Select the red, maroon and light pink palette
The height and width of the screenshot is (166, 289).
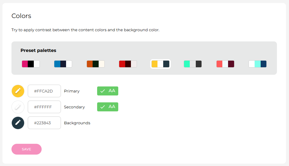(x=128, y=64)
